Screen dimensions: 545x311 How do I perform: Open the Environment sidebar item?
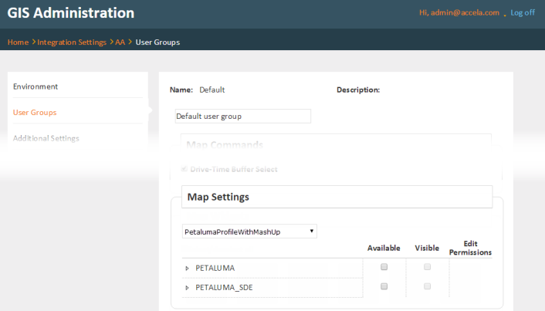coord(36,86)
